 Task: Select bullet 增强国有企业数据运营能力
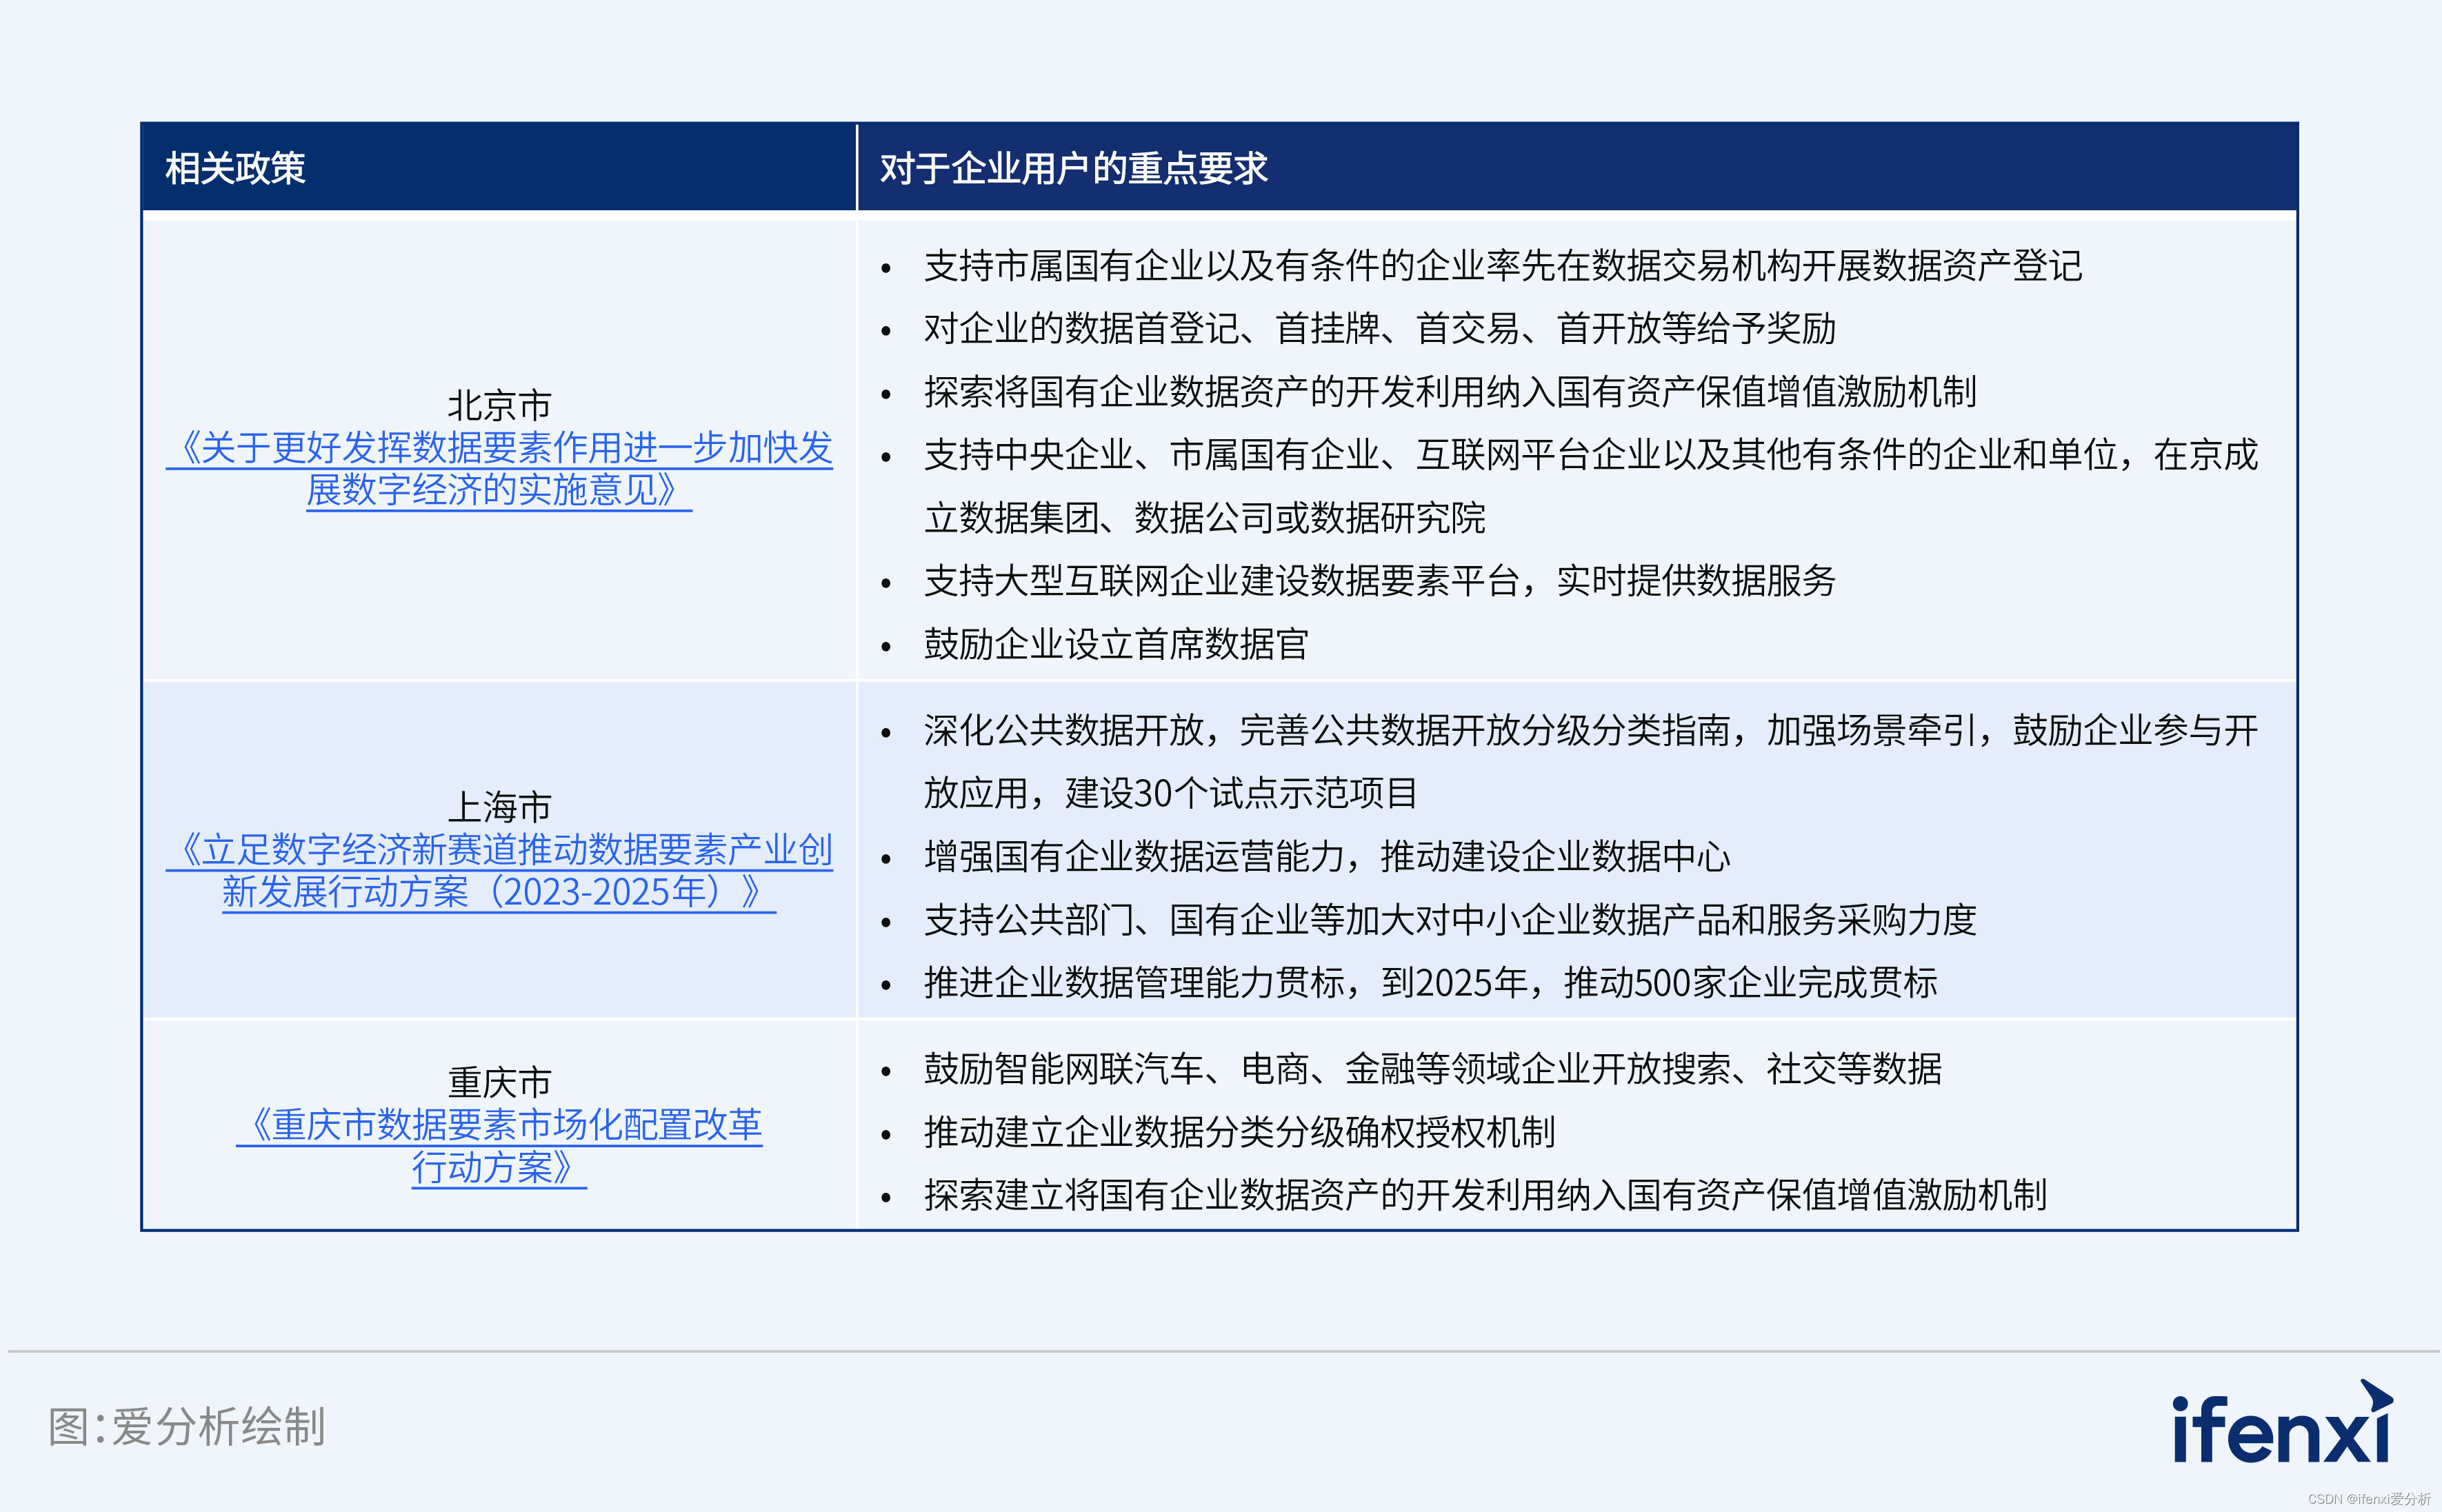(x=1327, y=856)
